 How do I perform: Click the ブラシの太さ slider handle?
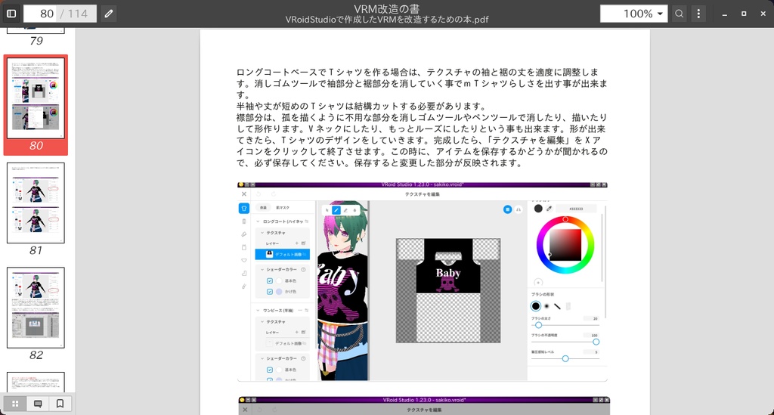click(538, 325)
